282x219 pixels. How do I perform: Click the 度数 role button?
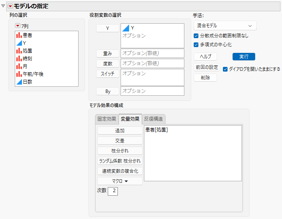(107, 63)
